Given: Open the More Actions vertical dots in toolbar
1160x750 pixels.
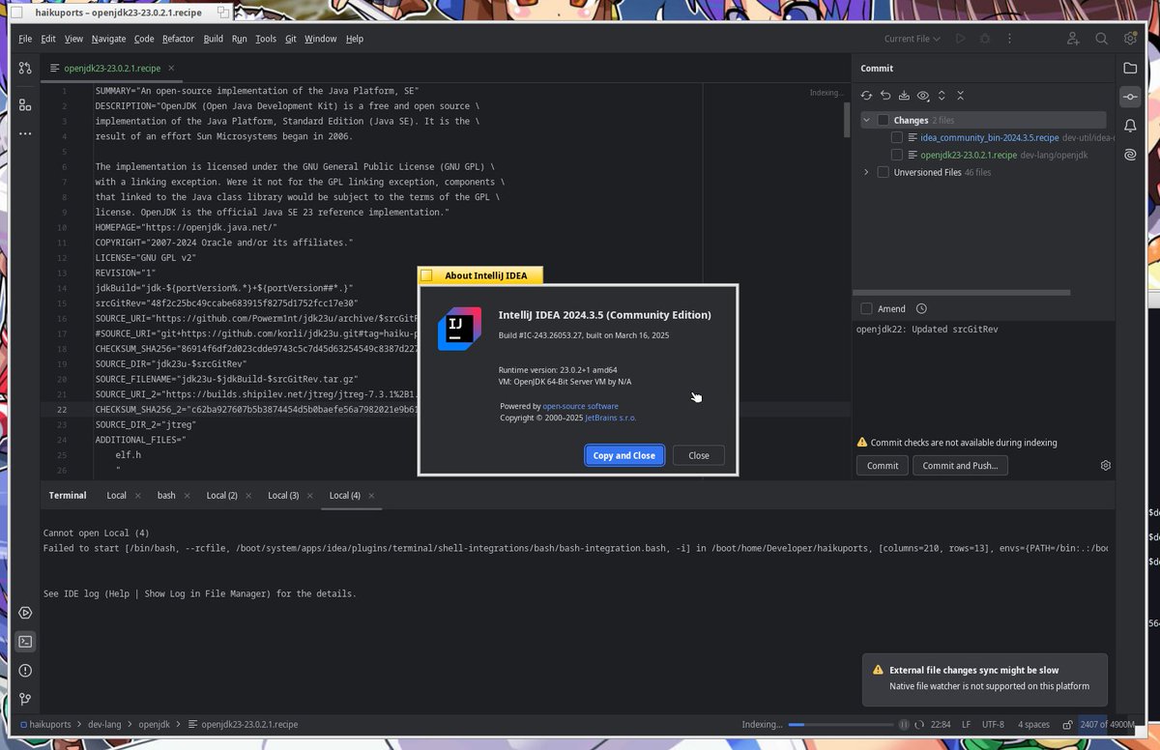Looking at the screenshot, I should coord(1010,39).
